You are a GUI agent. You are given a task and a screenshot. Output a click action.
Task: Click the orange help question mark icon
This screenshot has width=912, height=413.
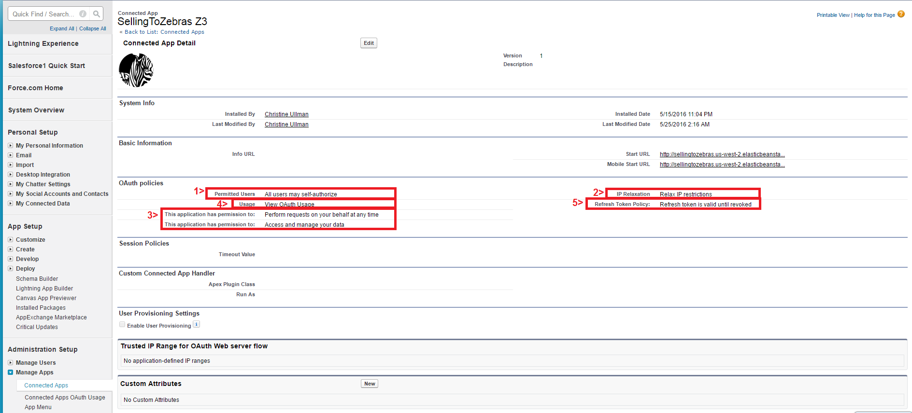[x=901, y=14]
